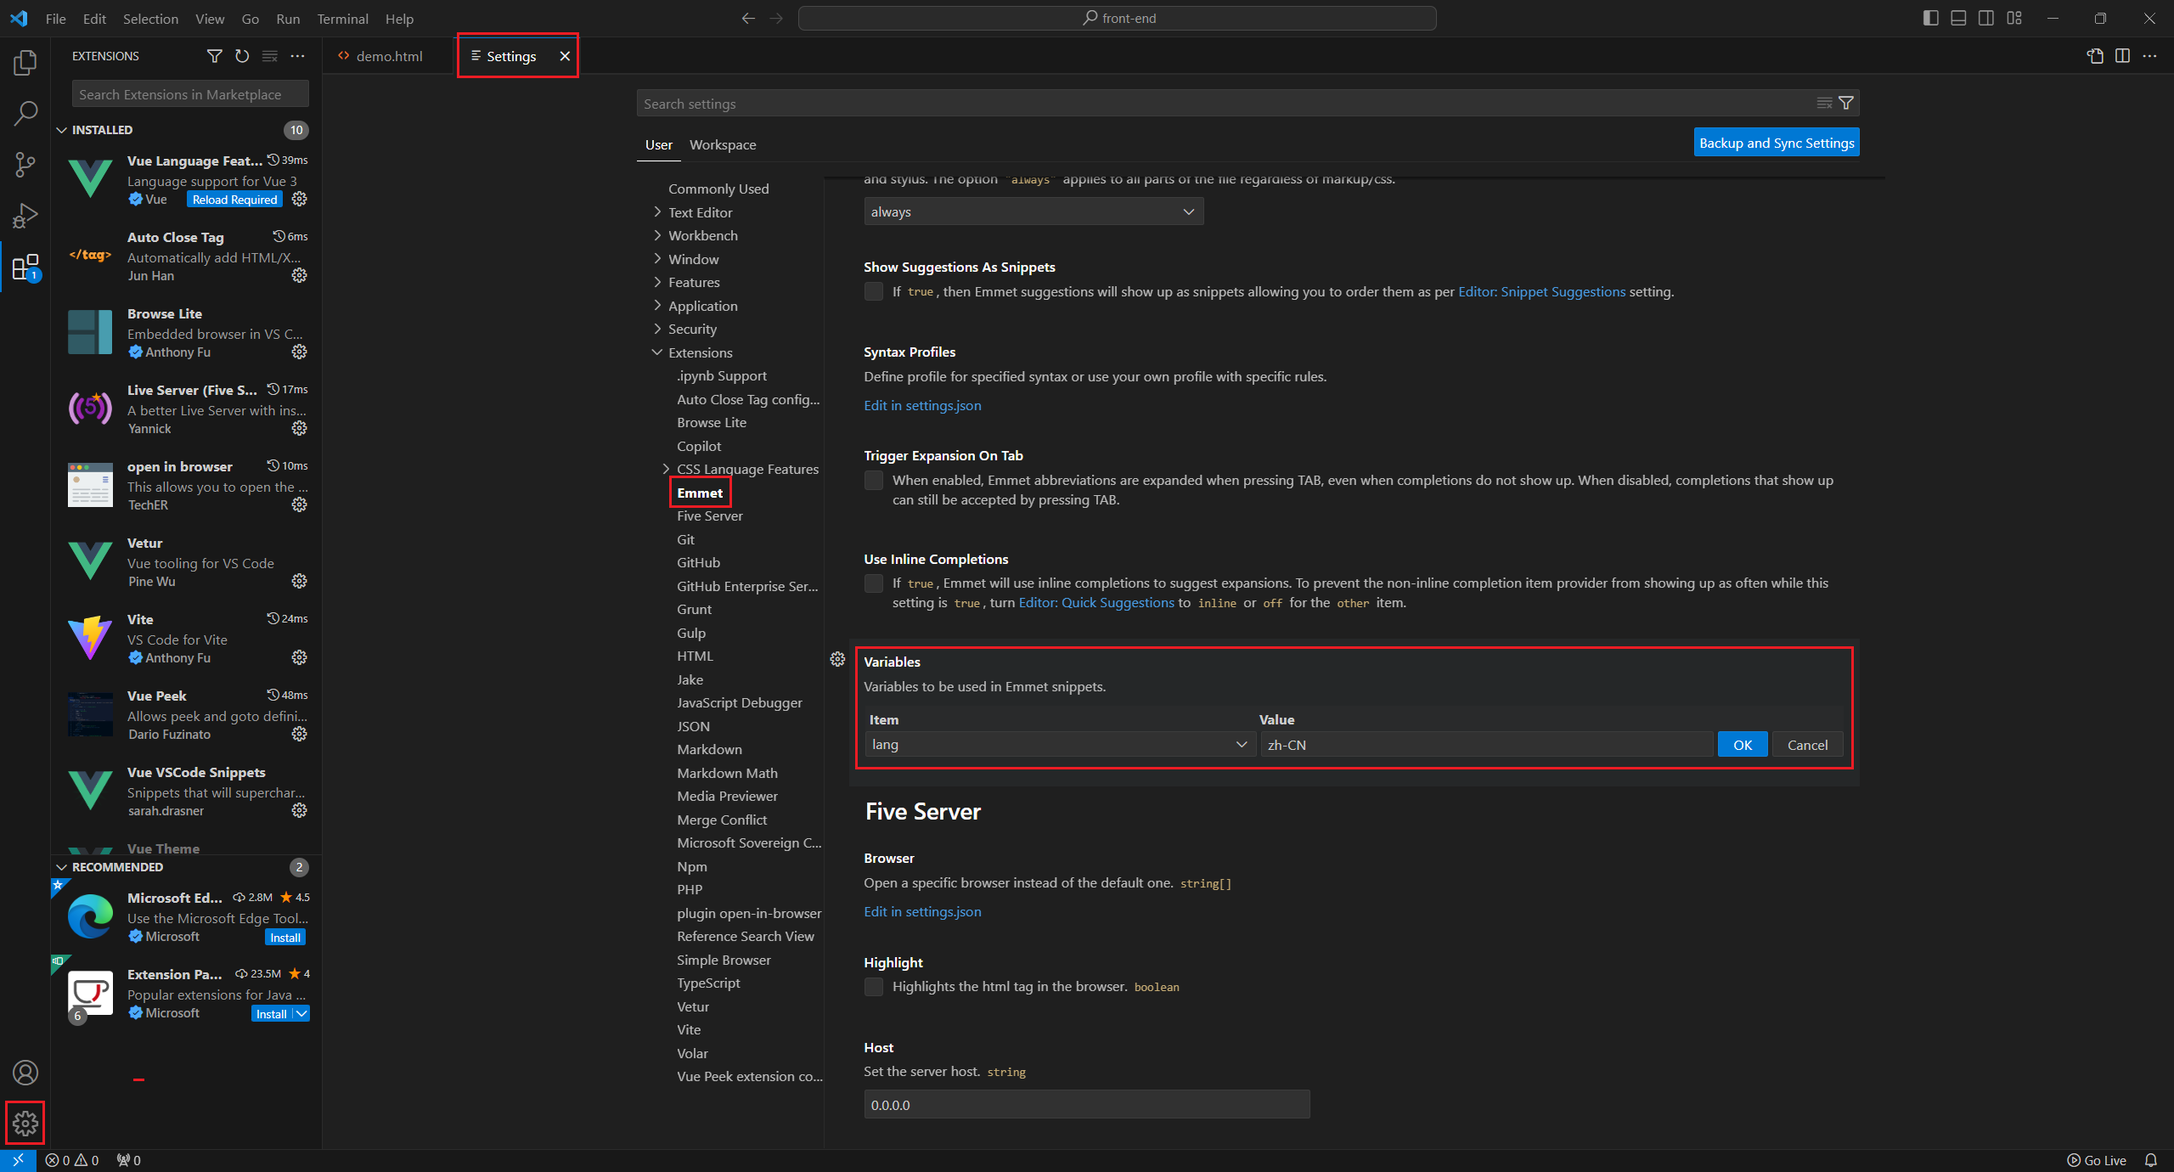Switch to the demo.html tab
Screen dimensions: 2174x1172
point(389,56)
